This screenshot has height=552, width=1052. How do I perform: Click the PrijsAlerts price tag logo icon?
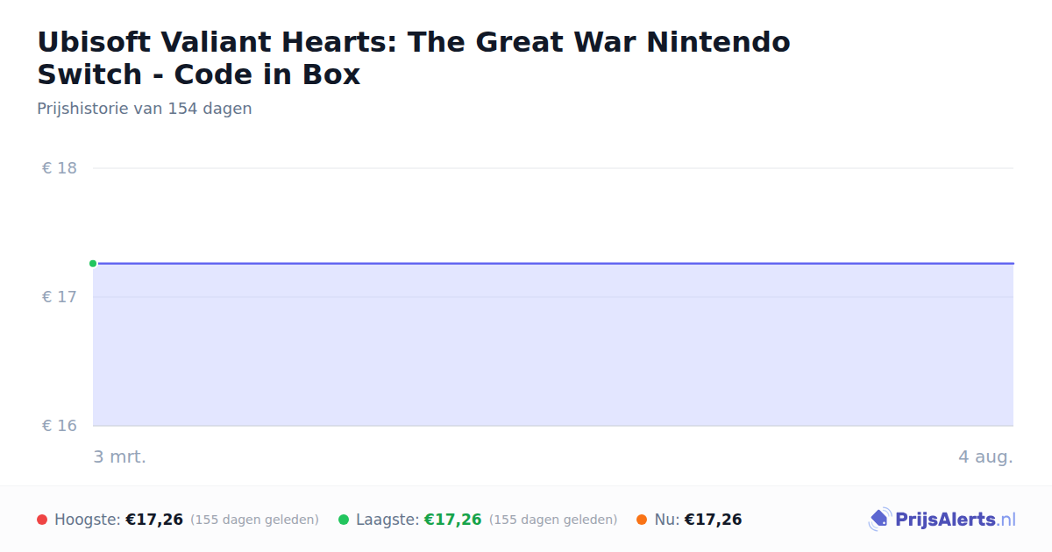[879, 520]
